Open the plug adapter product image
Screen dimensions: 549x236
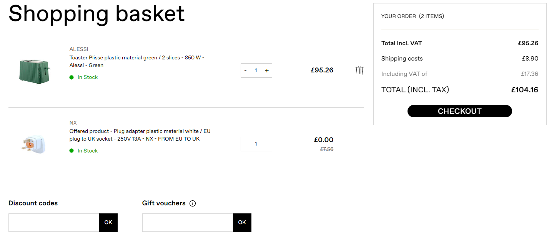tap(33, 144)
